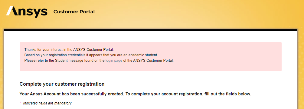Click empty space inside the pink alert box
Image resolution: width=304 pixels, height=109 pixels.
click(x=223, y=56)
